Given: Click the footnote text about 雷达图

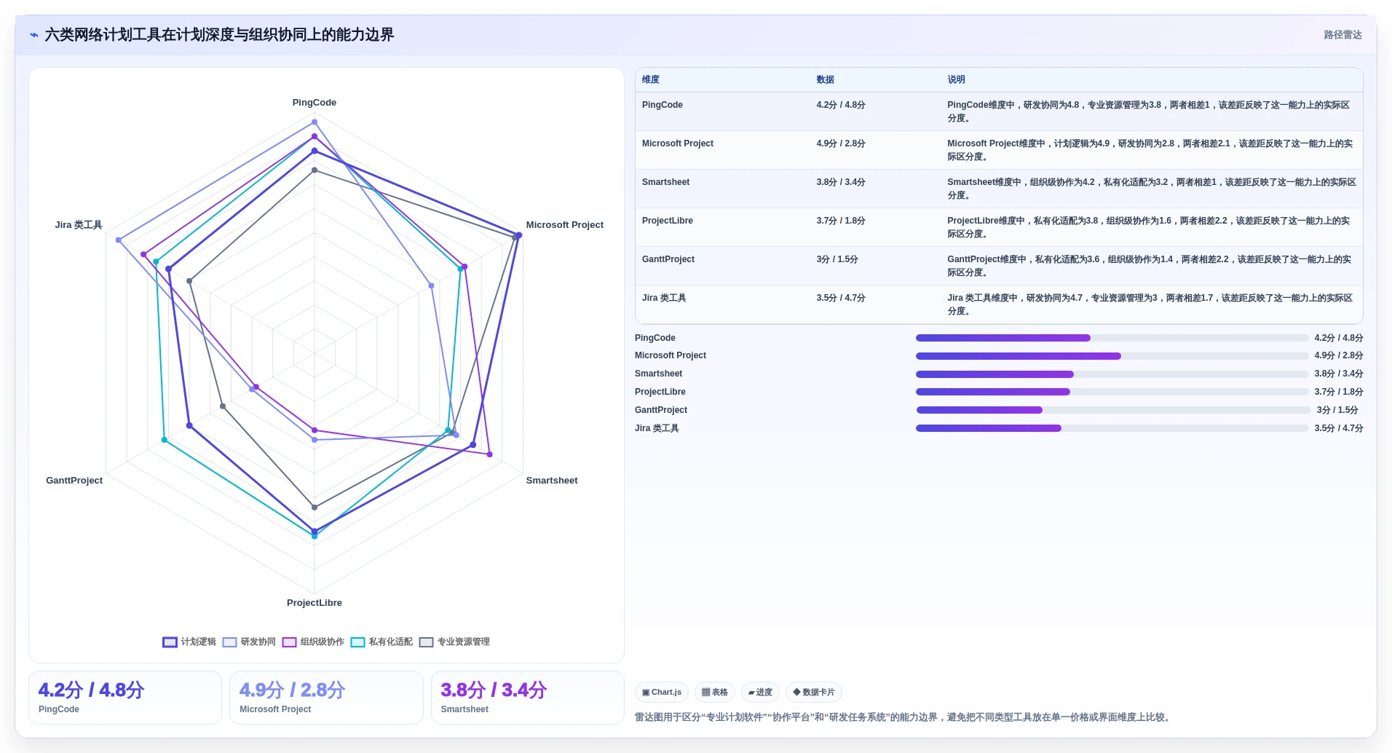Looking at the screenshot, I should click(903, 717).
